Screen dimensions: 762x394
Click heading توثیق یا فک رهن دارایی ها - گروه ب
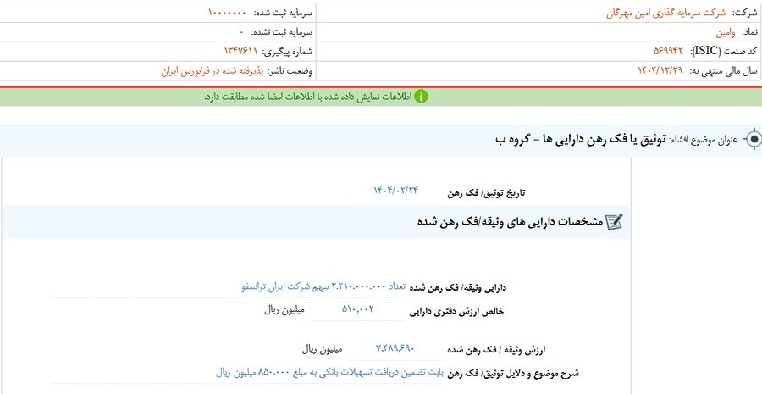581,140
